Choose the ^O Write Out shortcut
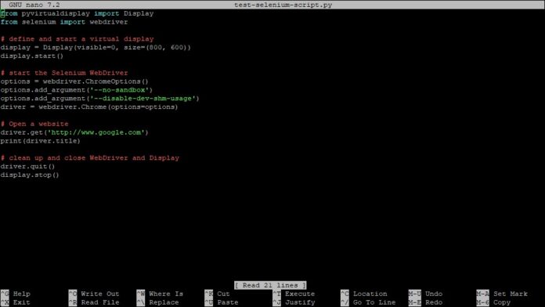 pos(94,294)
